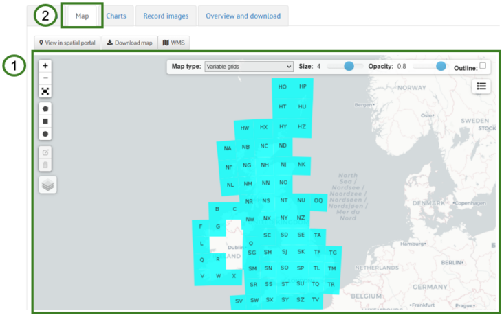Click the edit layers pencil icon

[45, 152]
